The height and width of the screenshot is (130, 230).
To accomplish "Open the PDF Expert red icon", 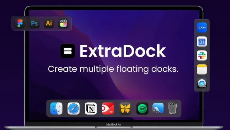I will 108,108.
